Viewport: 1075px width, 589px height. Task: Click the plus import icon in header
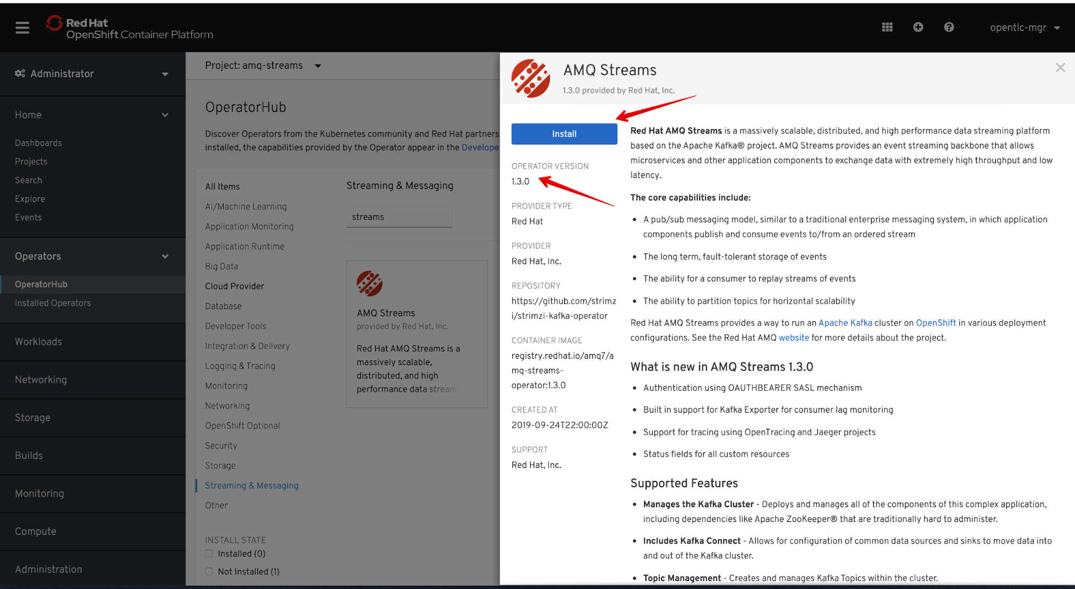918,27
